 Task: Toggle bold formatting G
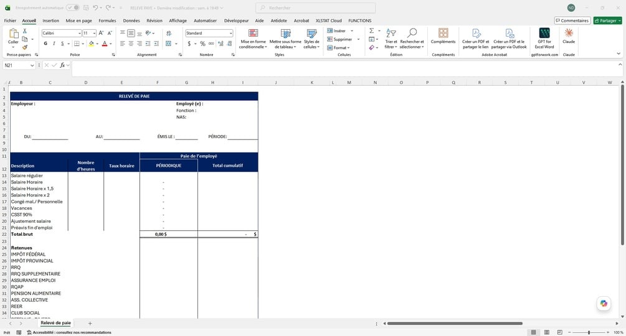point(45,44)
